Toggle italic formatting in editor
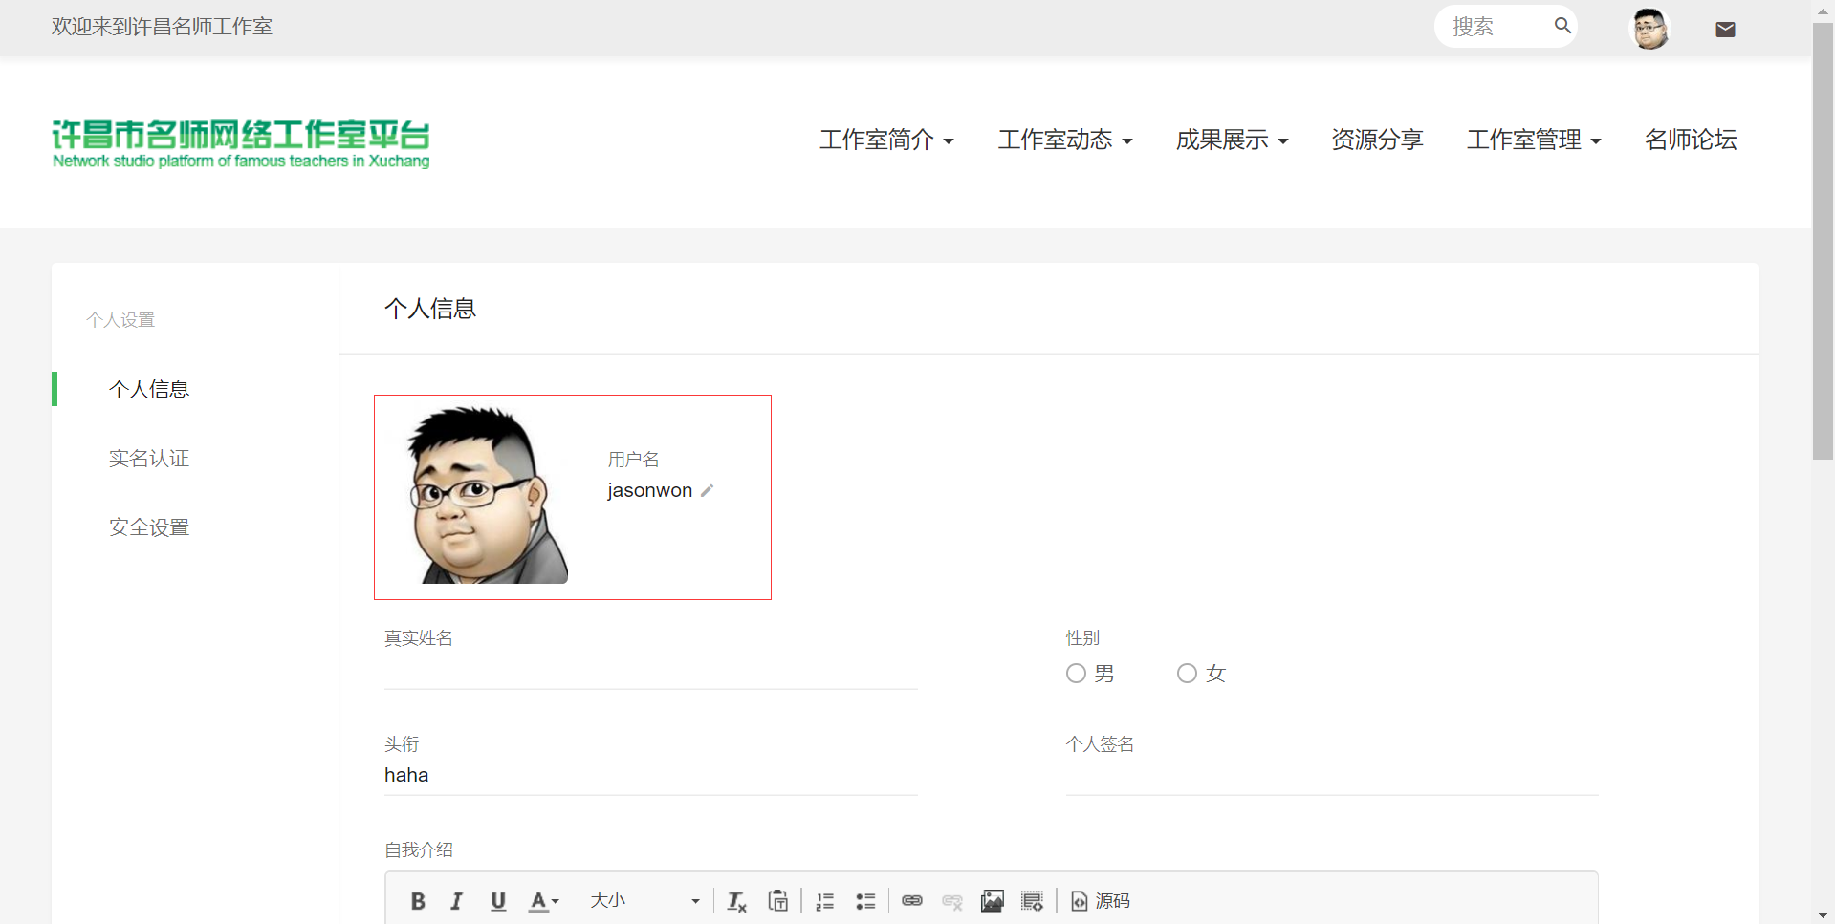This screenshot has height=924, width=1835. [x=457, y=901]
